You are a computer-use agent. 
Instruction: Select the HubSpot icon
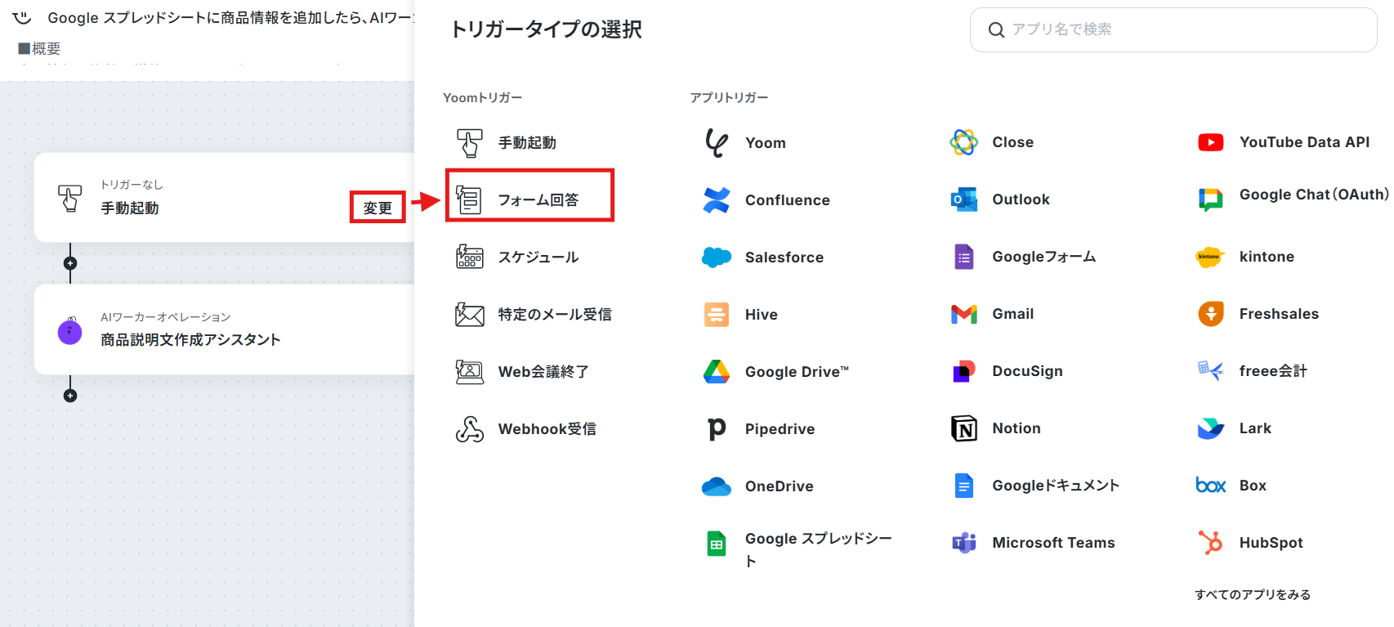[1211, 543]
